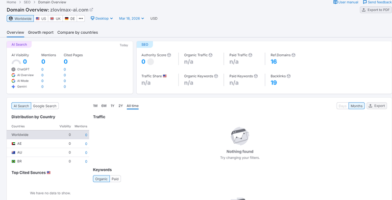Click the BR flag icon
This screenshot has height=200, width=392.
(x=13, y=161)
